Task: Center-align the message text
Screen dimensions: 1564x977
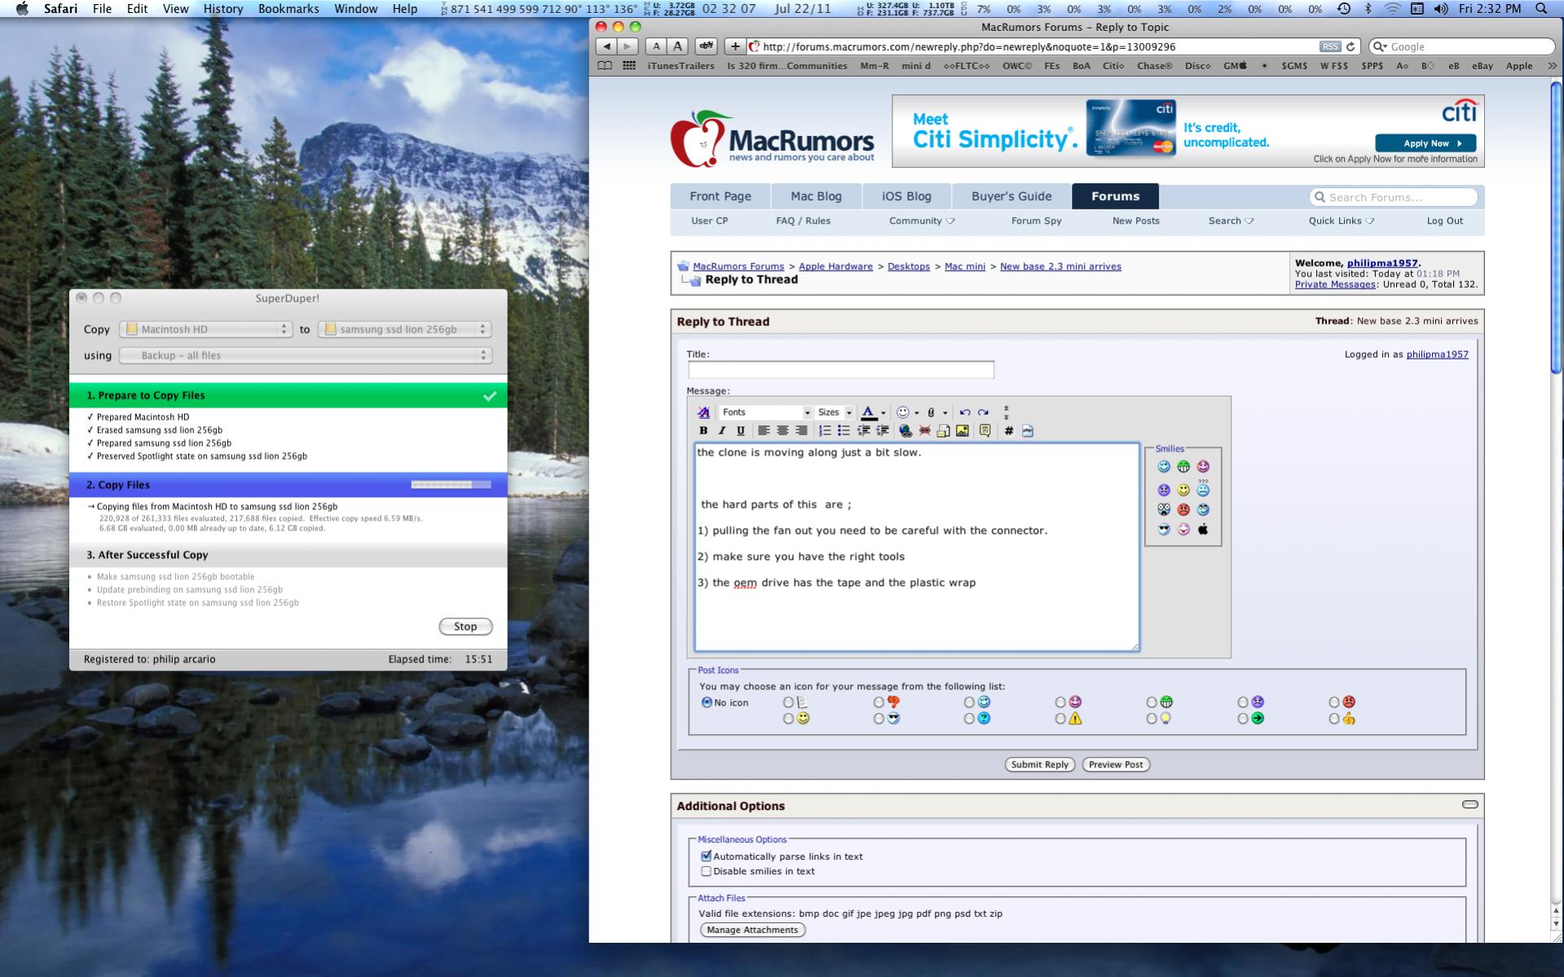Action: pyautogui.click(x=782, y=431)
